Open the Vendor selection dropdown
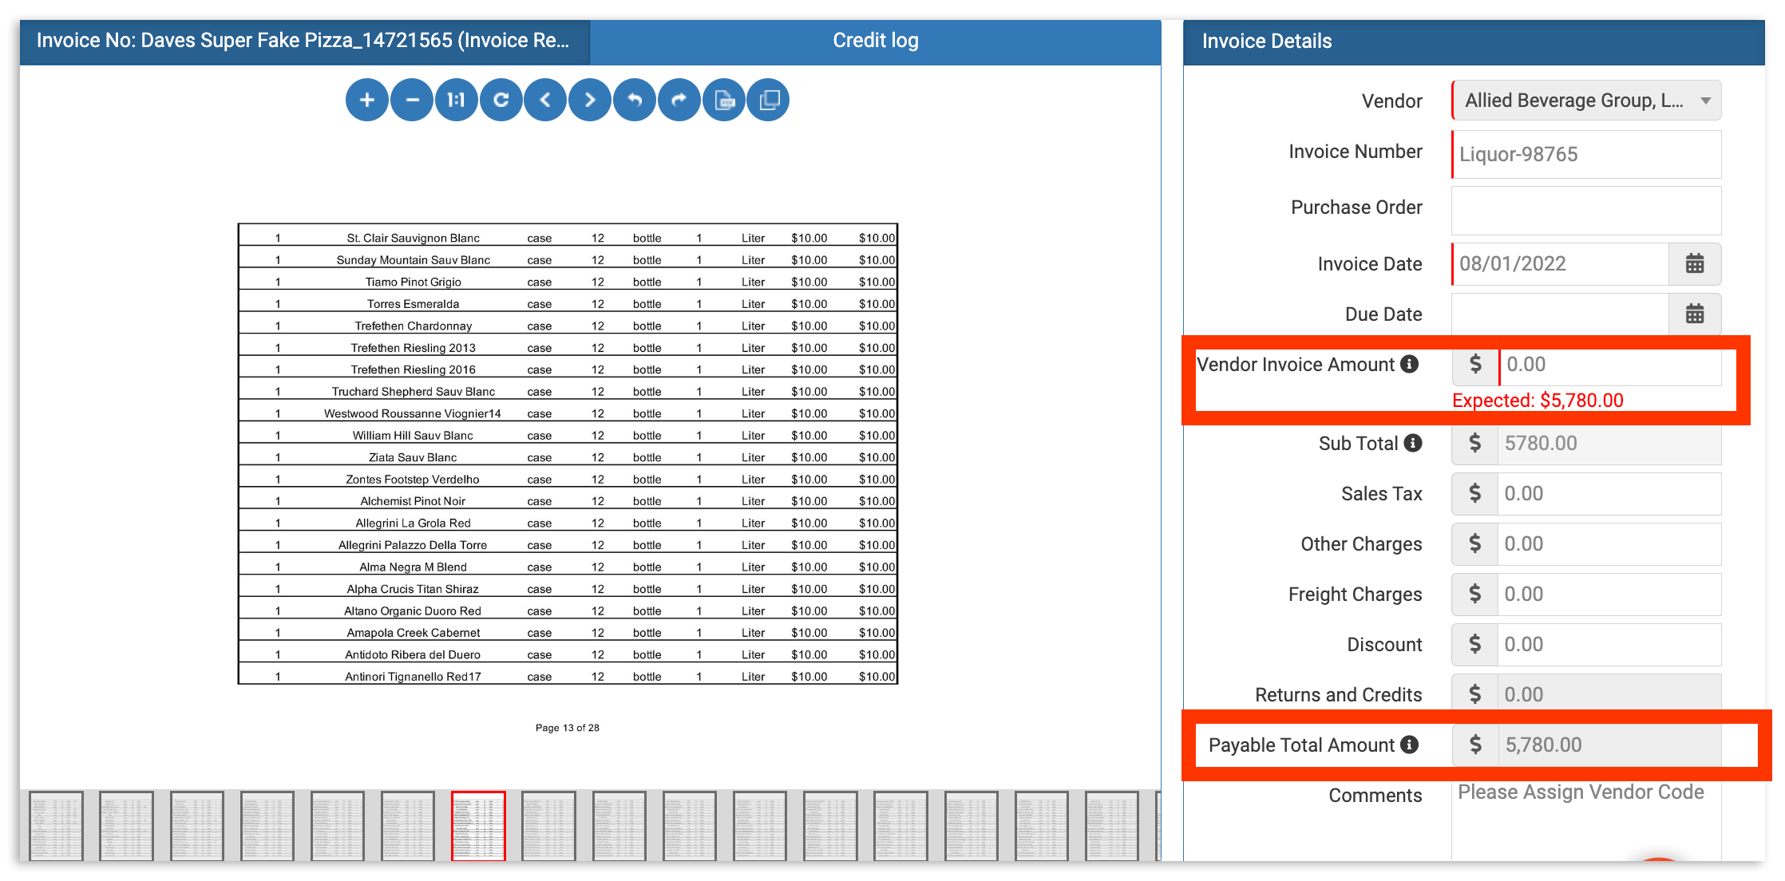The image size is (1785, 881). click(x=1705, y=101)
